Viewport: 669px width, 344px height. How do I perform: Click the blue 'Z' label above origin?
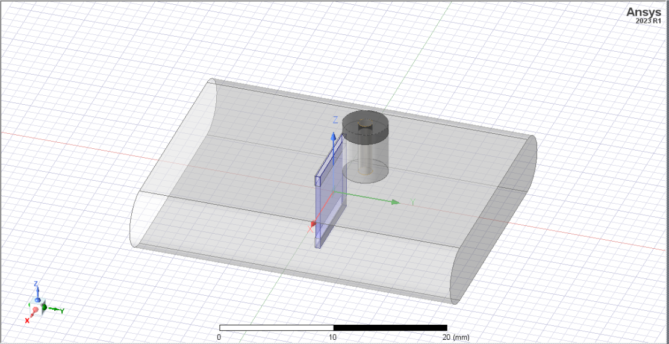point(335,119)
